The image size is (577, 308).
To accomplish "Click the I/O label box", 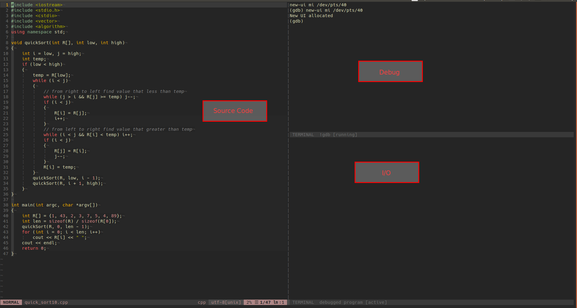I will (386, 172).
